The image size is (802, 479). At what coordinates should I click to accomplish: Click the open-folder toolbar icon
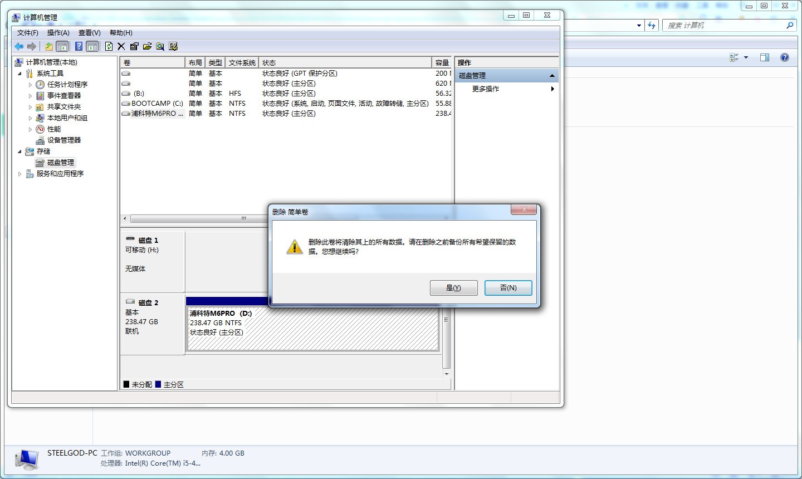tap(147, 46)
